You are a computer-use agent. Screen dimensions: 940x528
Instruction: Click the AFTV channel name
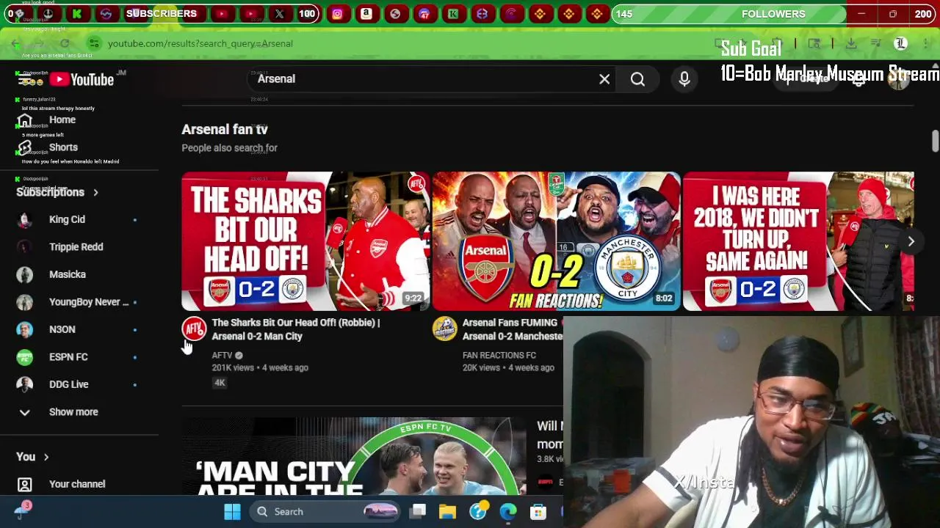coord(222,355)
